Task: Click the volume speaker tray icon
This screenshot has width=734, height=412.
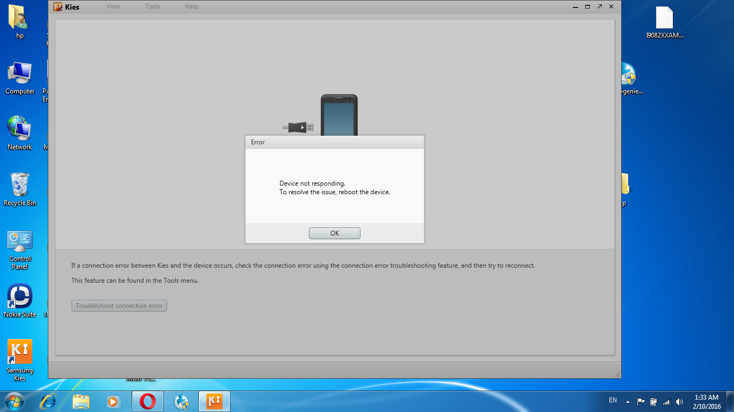Action: 680,401
